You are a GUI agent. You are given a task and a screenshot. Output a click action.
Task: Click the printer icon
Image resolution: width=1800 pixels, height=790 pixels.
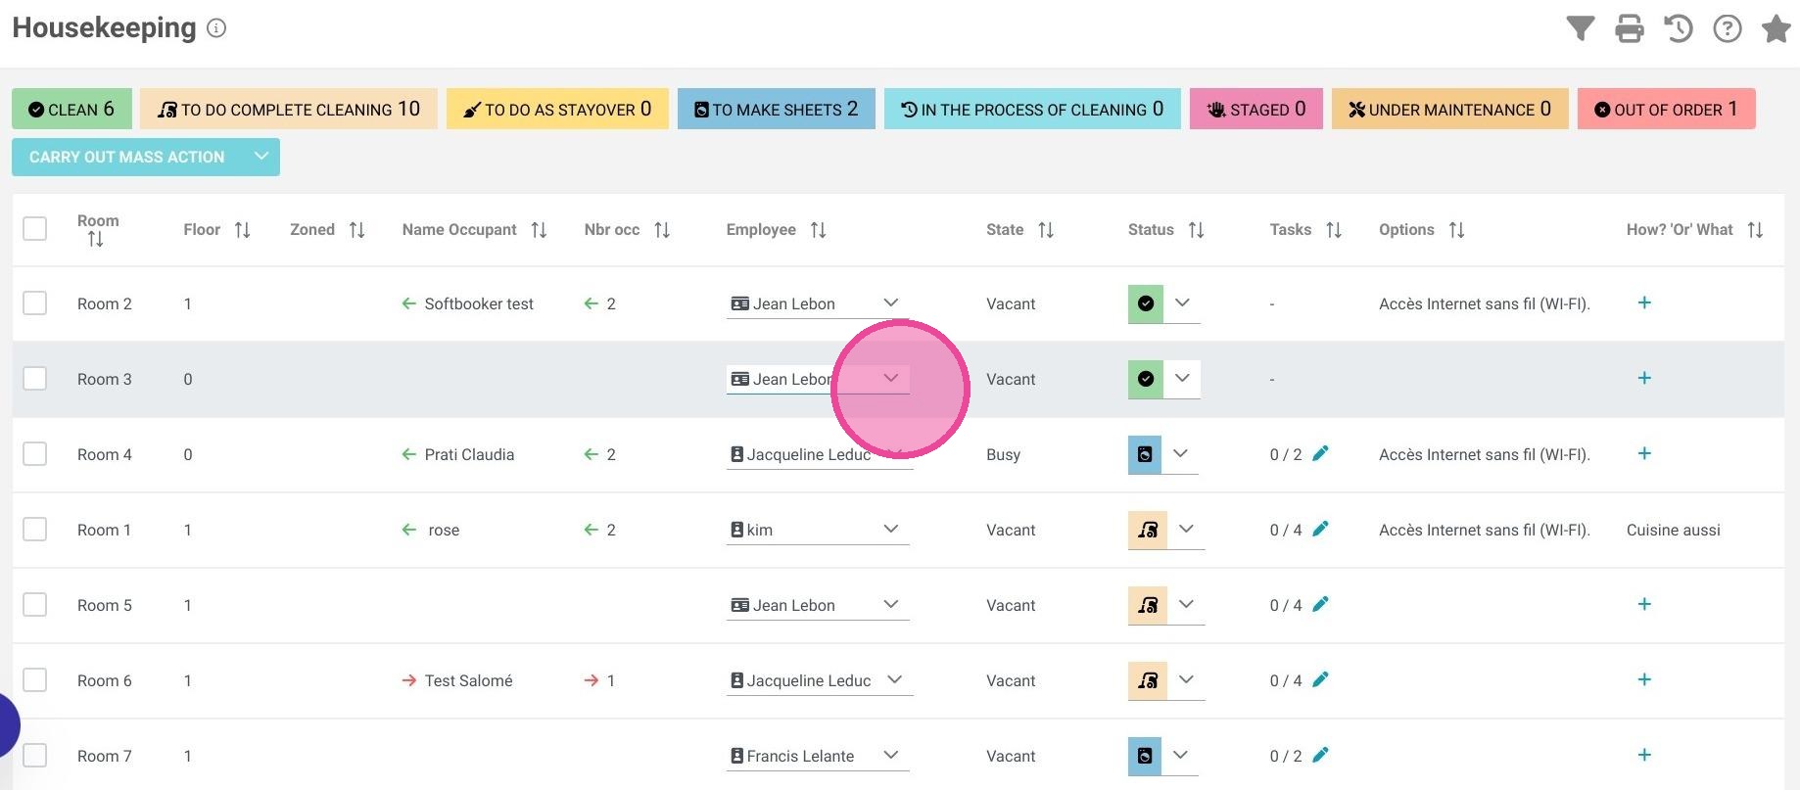1630,28
